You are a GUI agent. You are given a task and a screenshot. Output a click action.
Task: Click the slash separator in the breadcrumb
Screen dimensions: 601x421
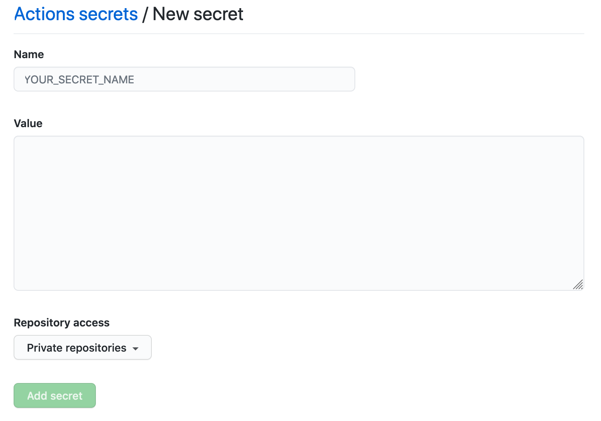click(x=145, y=14)
